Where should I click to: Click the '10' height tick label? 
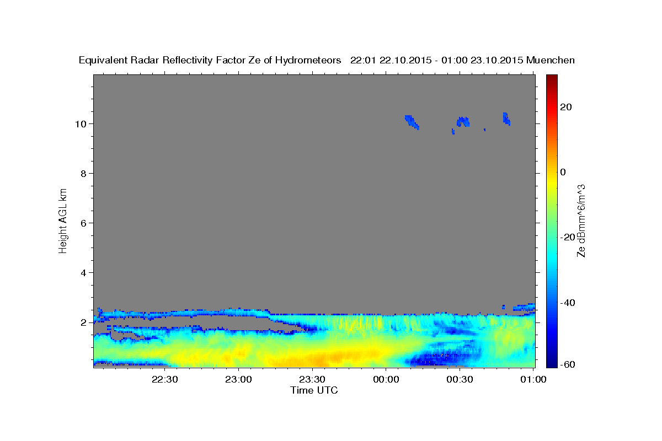[x=81, y=123]
